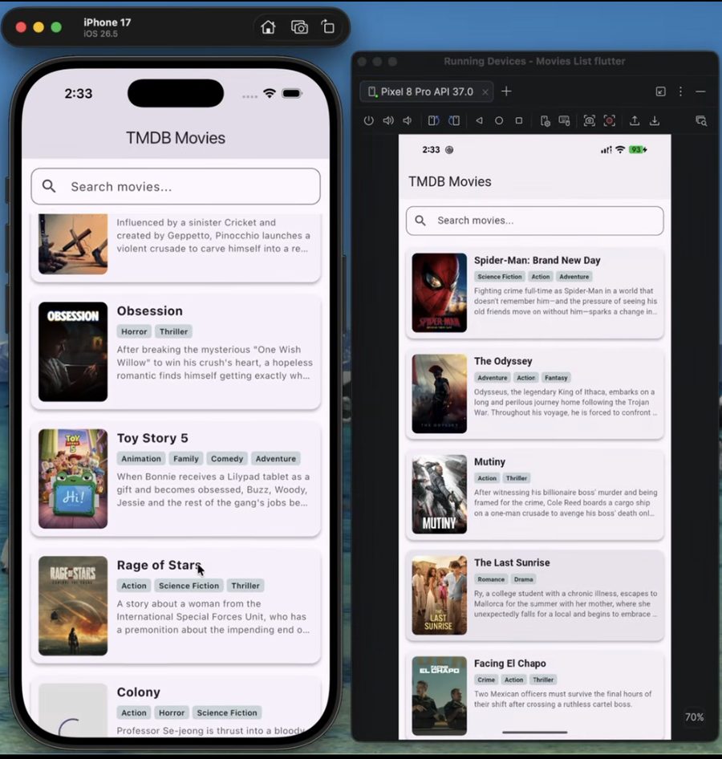The width and height of the screenshot is (722, 759).
Task: Click the upload arrow icon in emulator toolbar
Action: coord(635,120)
